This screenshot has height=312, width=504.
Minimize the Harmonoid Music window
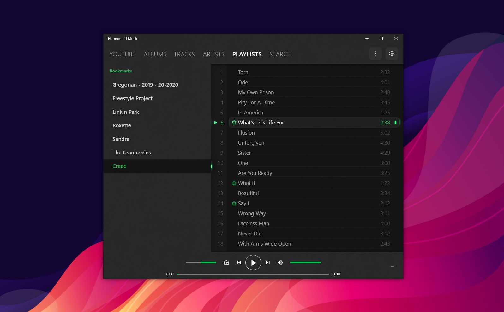tap(367, 38)
